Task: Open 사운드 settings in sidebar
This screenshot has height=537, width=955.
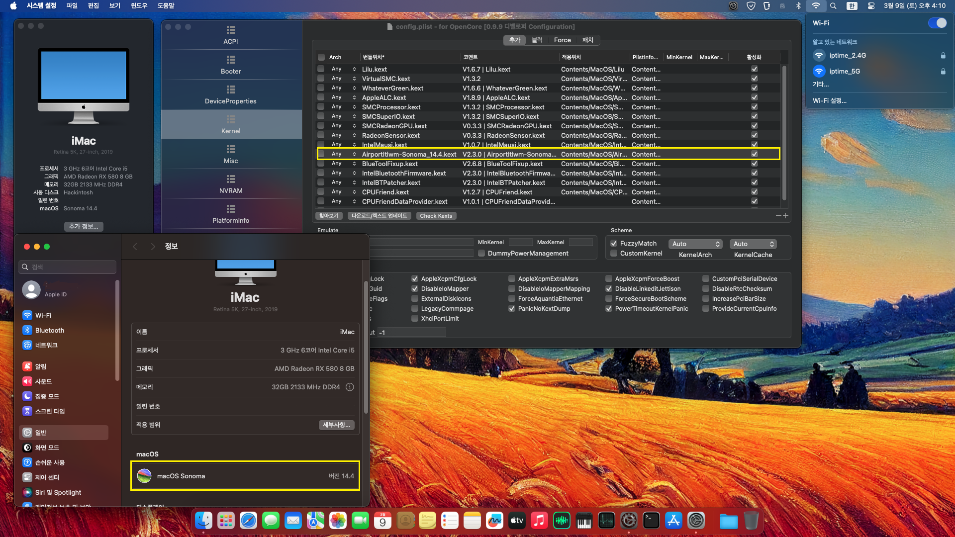Action: [64, 381]
